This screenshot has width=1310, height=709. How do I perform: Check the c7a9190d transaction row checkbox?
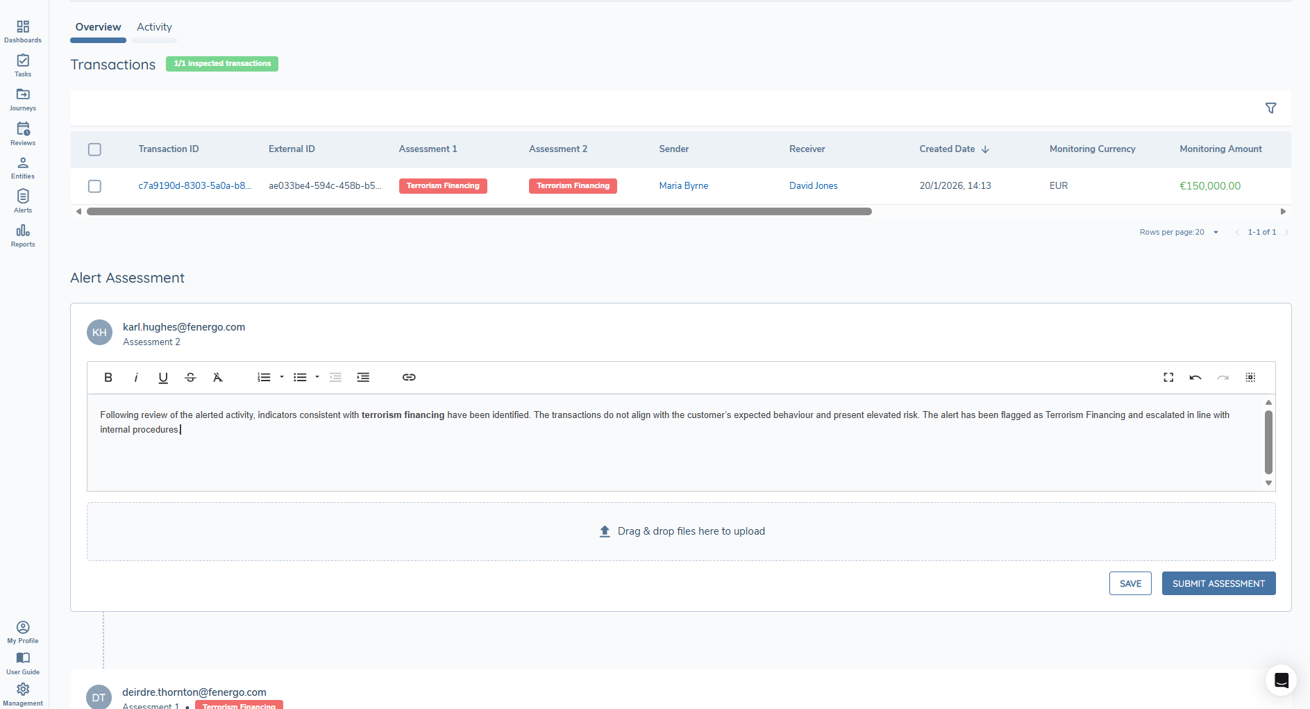tap(95, 186)
